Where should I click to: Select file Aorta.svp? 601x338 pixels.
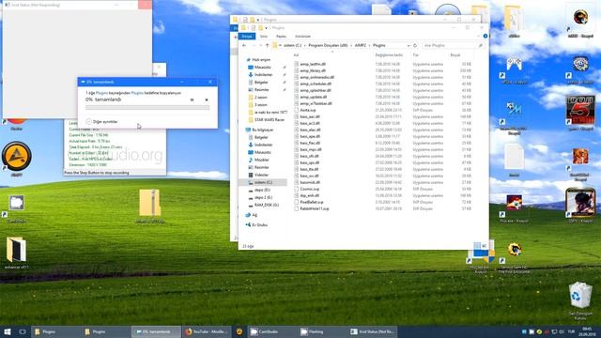point(308,110)
